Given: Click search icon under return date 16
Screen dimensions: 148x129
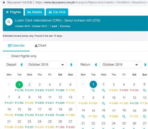Looking at the screenshot, I should click(x=103, y=117).
